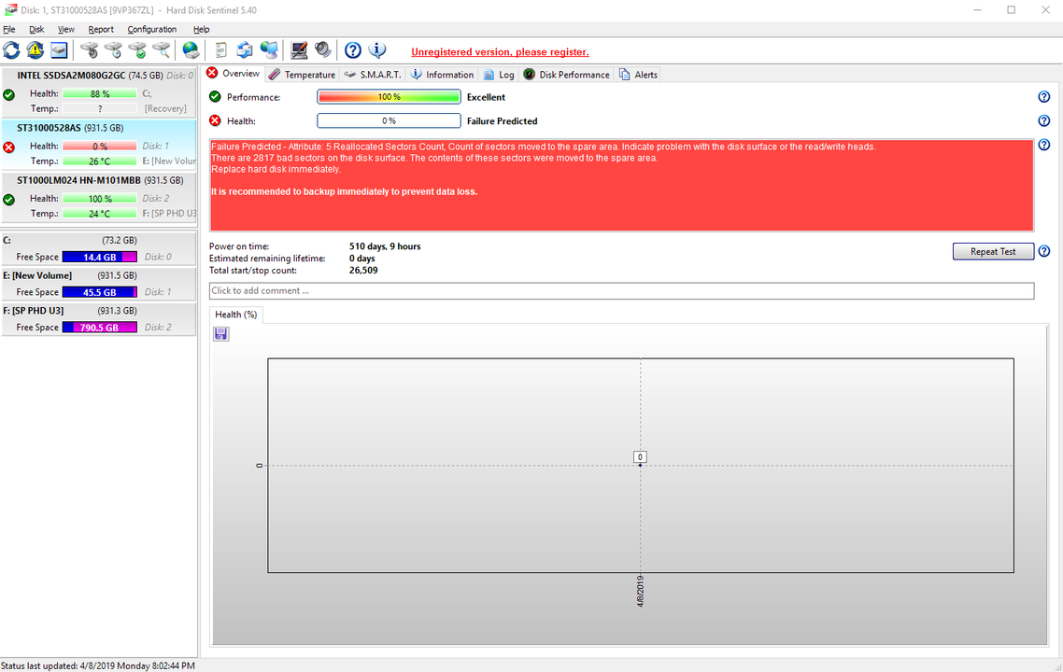
Task: Select the ST1000LM024 HN-M101MBB disk entry
Action: coord(99,197)
